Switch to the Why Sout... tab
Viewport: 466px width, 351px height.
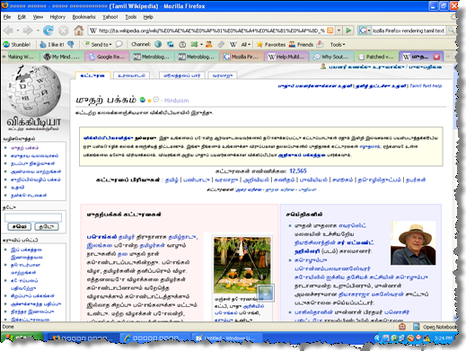[x=331, y=57]
